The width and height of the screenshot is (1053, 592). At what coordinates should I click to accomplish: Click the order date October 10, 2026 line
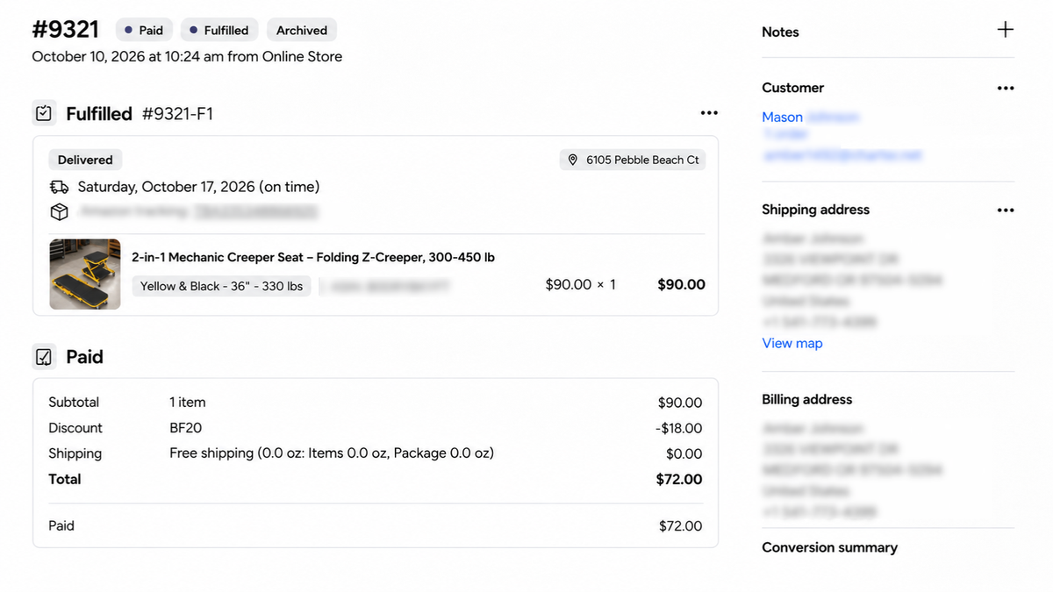coord(187,56)
